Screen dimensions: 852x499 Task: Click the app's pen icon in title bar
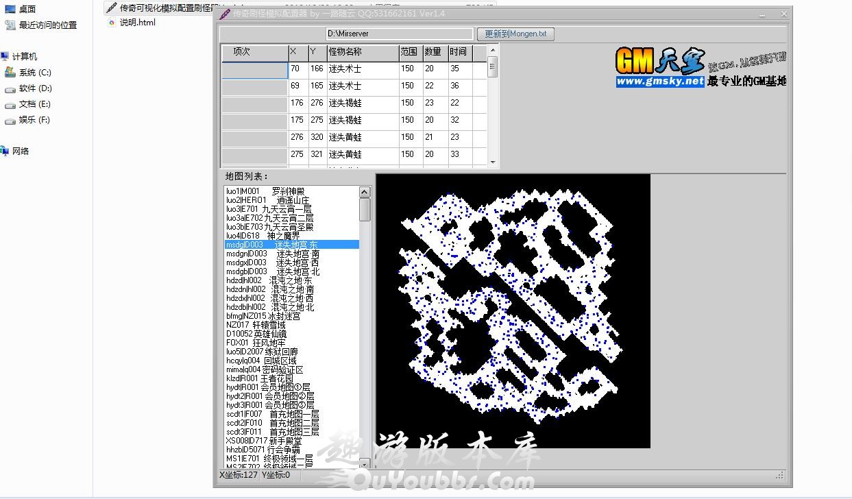225,14
